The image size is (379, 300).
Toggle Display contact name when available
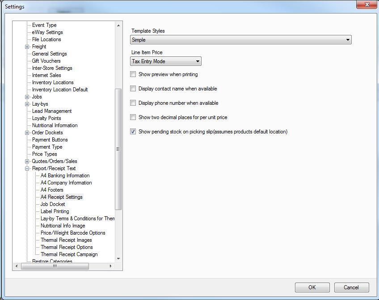click(x=133, y=89)
